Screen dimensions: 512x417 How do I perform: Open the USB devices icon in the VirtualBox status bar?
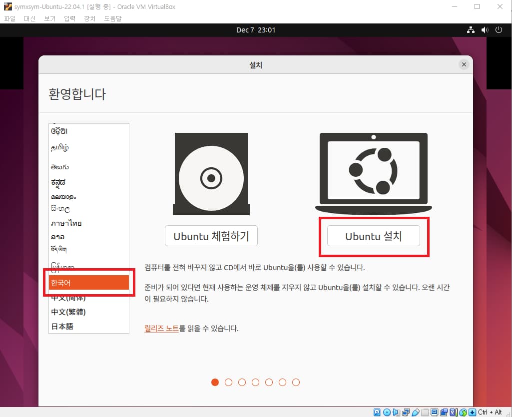tap(416, 412)
